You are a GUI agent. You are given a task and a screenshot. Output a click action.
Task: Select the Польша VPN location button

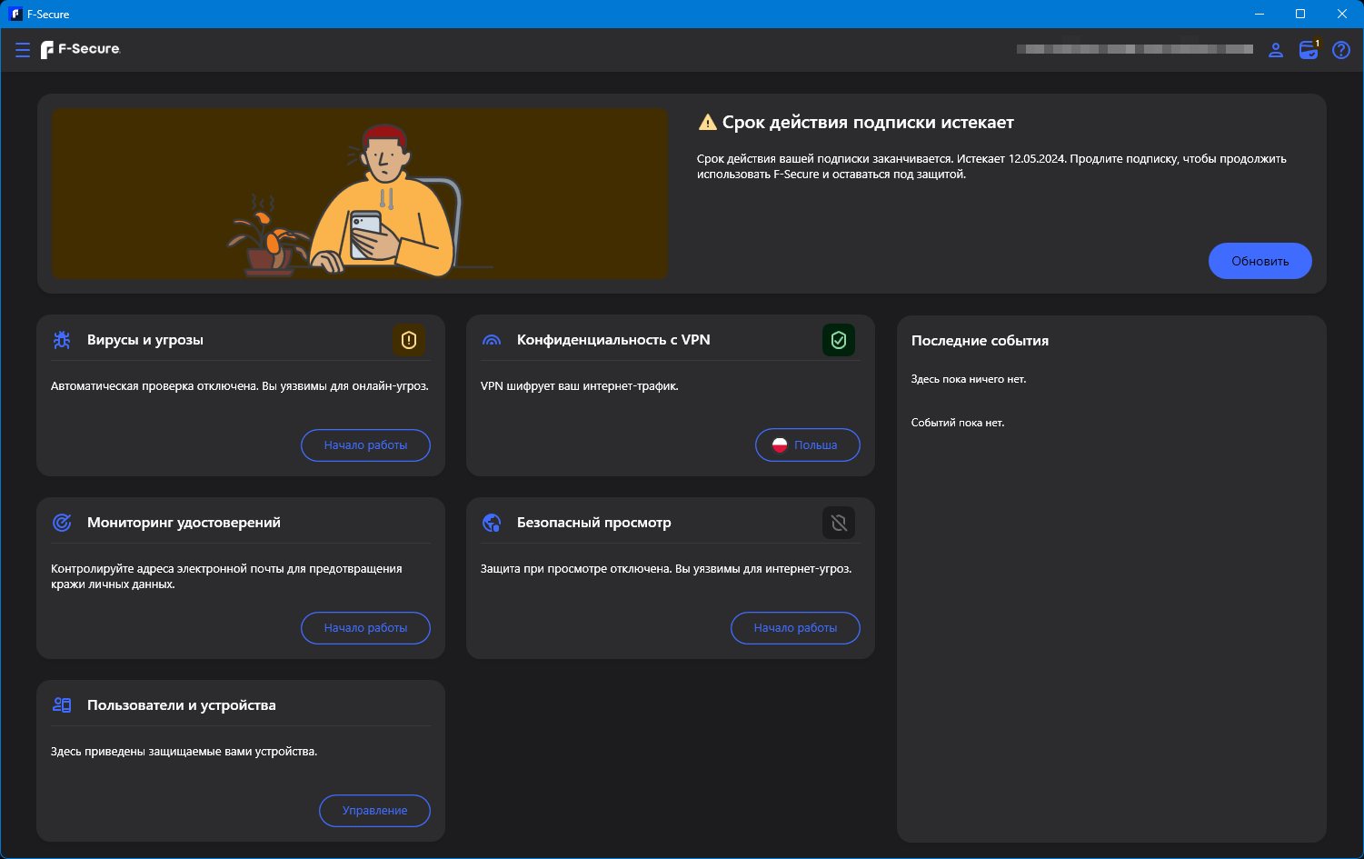tap(808, 445)
